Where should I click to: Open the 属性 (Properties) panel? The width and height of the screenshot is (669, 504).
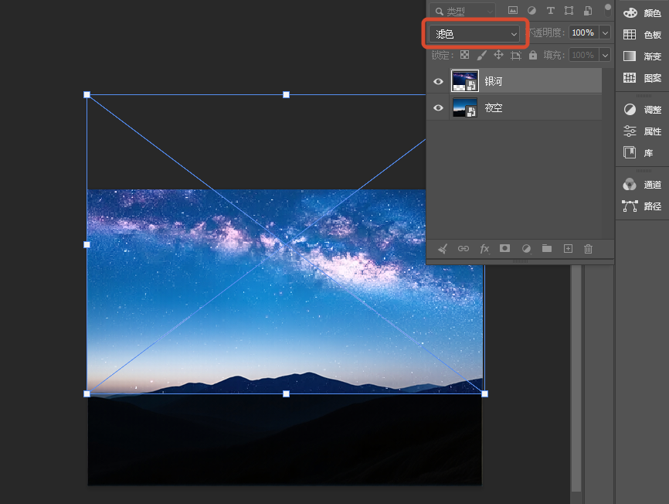642,131
